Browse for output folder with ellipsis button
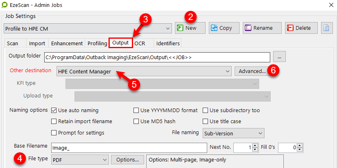Viewport: 337px width, 168px height. pos(279,57)
